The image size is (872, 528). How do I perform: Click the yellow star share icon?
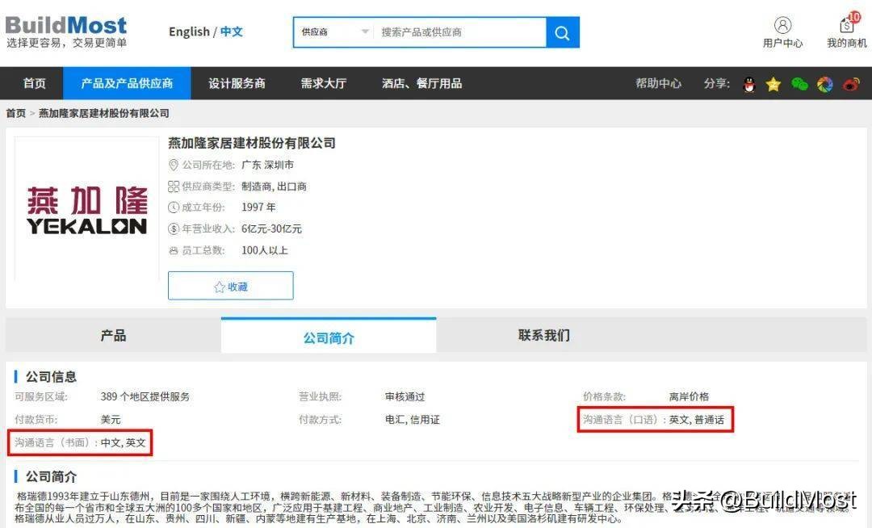(773, 83)
